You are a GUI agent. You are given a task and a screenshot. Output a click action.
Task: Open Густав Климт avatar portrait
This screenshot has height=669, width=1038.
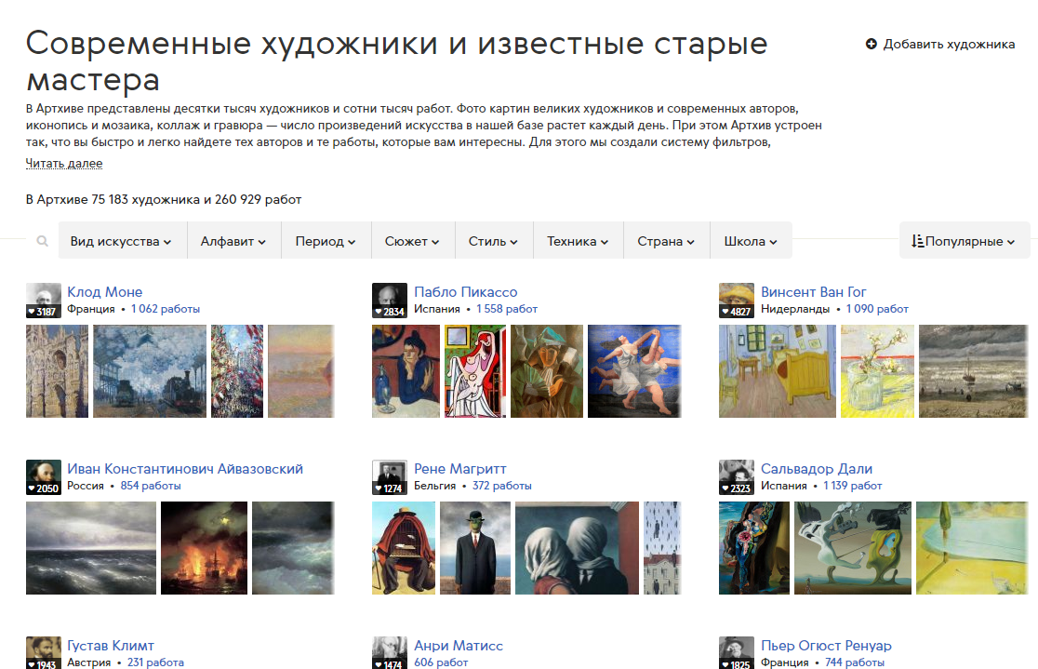43,653
